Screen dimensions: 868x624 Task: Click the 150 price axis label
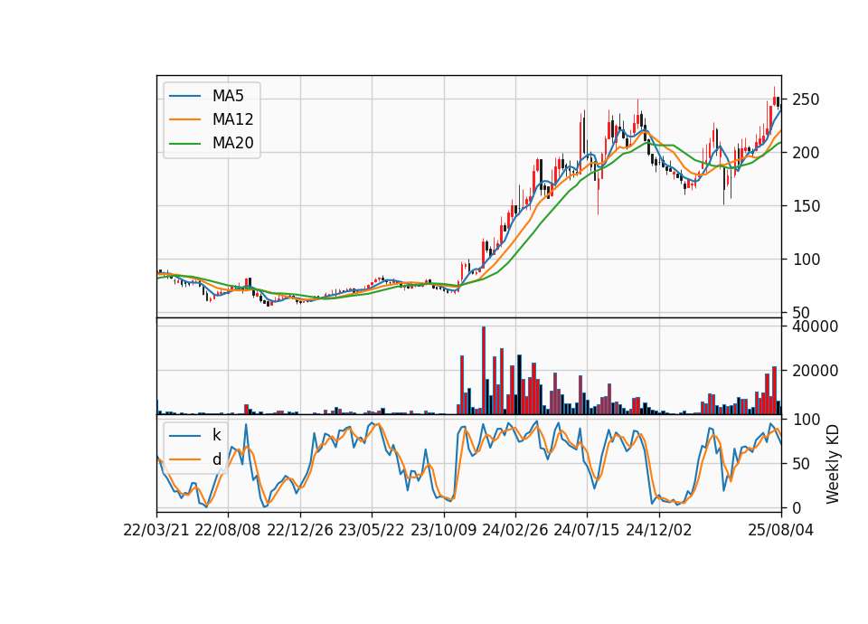806,206
